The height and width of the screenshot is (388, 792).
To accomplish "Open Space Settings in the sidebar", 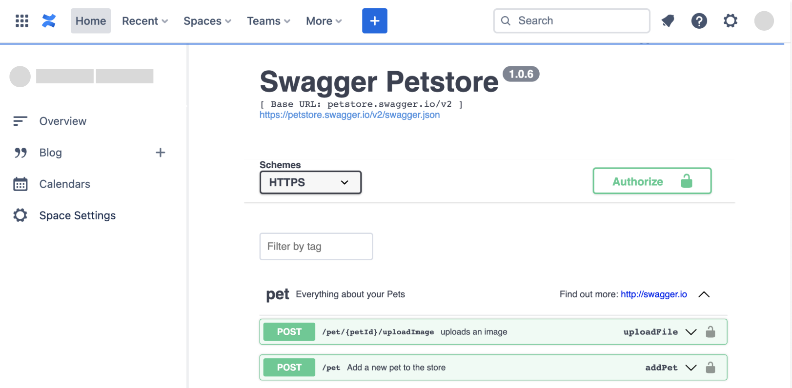I will pyautogui.click(x=78, y=215).
